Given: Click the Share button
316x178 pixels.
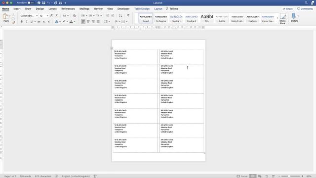Looking at the screenshot, I should tap(287, 9).
